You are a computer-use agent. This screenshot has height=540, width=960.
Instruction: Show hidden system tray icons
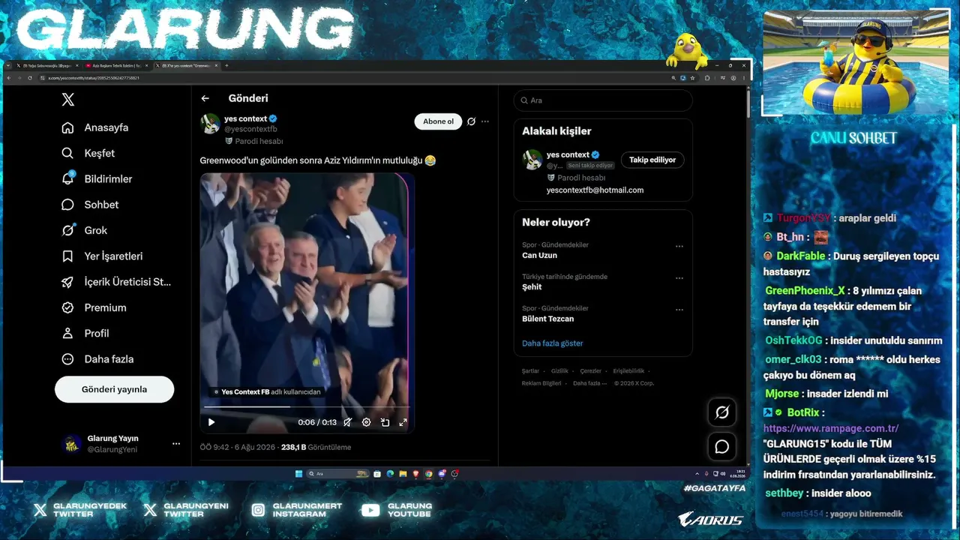(x=697, y=474)
